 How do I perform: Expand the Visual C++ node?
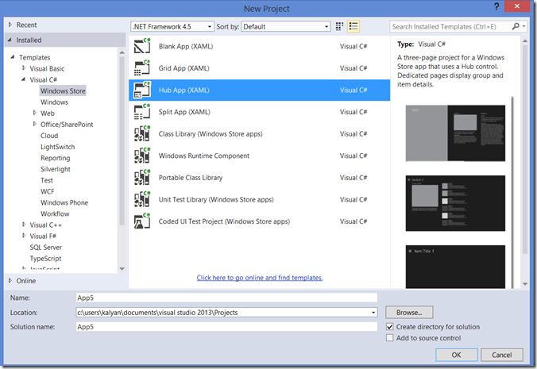[x=24, y=225]
